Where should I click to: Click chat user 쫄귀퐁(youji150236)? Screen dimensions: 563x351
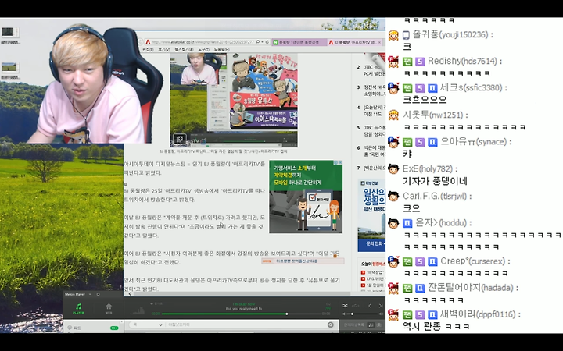tap(450, 35)
